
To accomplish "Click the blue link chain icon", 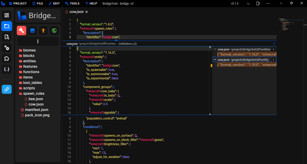I will click(7, 89).
